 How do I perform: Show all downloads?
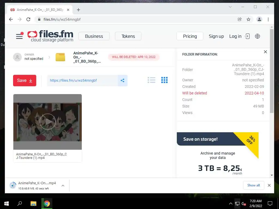coord(254,185)
